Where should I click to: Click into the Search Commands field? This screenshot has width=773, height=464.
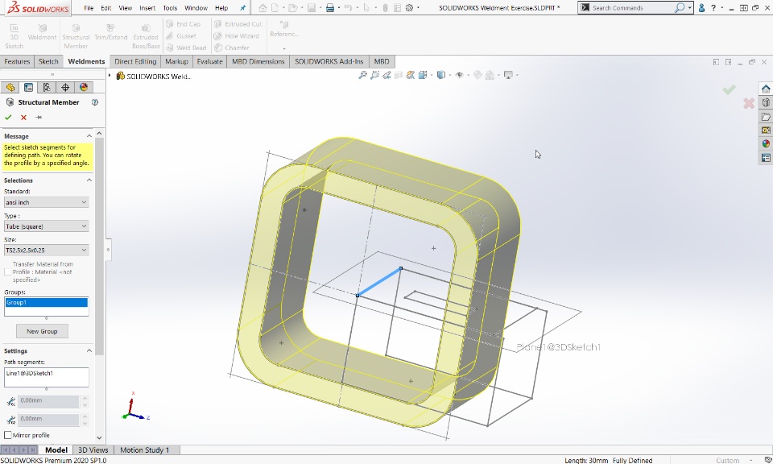631,8
